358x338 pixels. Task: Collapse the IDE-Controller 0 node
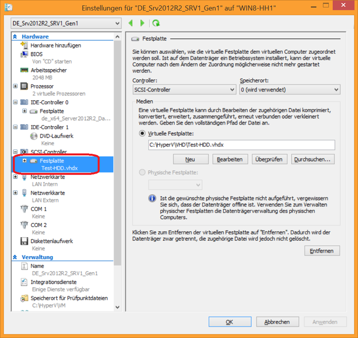(x=15, y=102)
